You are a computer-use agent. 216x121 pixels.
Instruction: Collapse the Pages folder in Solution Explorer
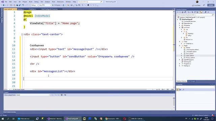coord(180,46)
